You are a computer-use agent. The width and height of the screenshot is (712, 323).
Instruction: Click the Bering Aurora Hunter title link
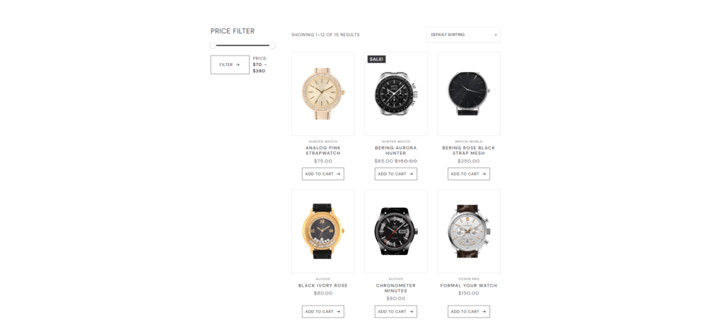pos(396,151)
